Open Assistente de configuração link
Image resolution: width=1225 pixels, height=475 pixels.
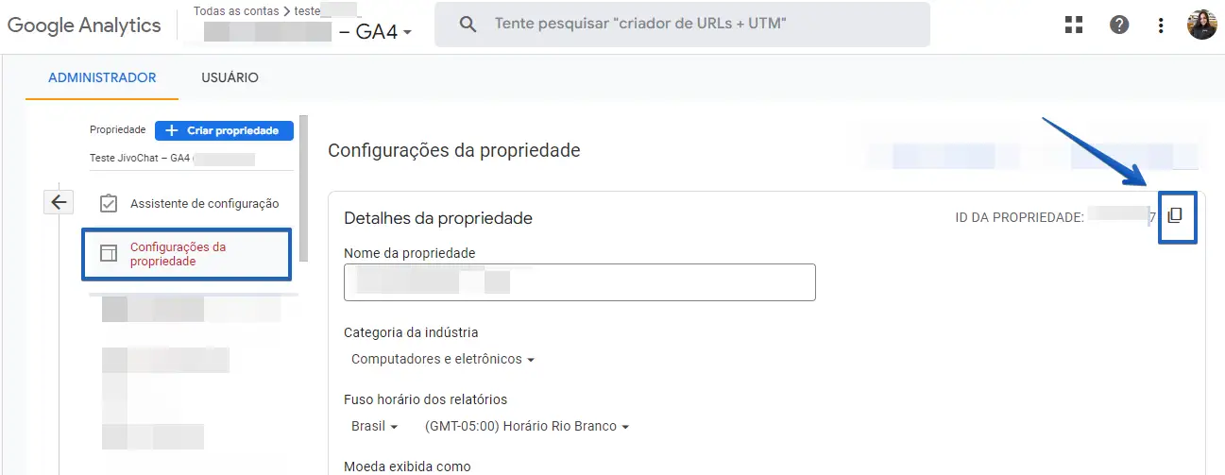pyautogui.click(x=204, y=203)
